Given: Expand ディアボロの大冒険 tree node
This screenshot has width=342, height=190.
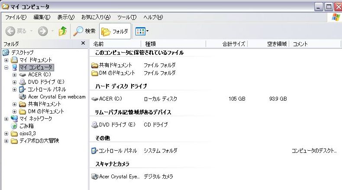Looking at the screenshot, I should [x=6, y=141].
